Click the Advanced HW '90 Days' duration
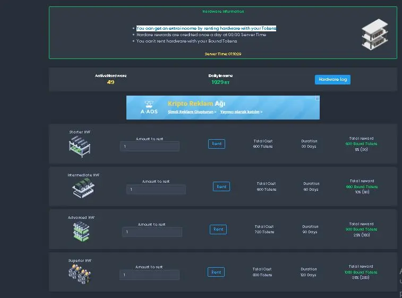 tap(310, 232)
